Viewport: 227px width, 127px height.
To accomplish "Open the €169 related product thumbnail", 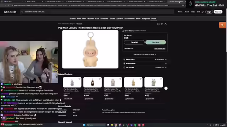I will [x=93, y=82].
